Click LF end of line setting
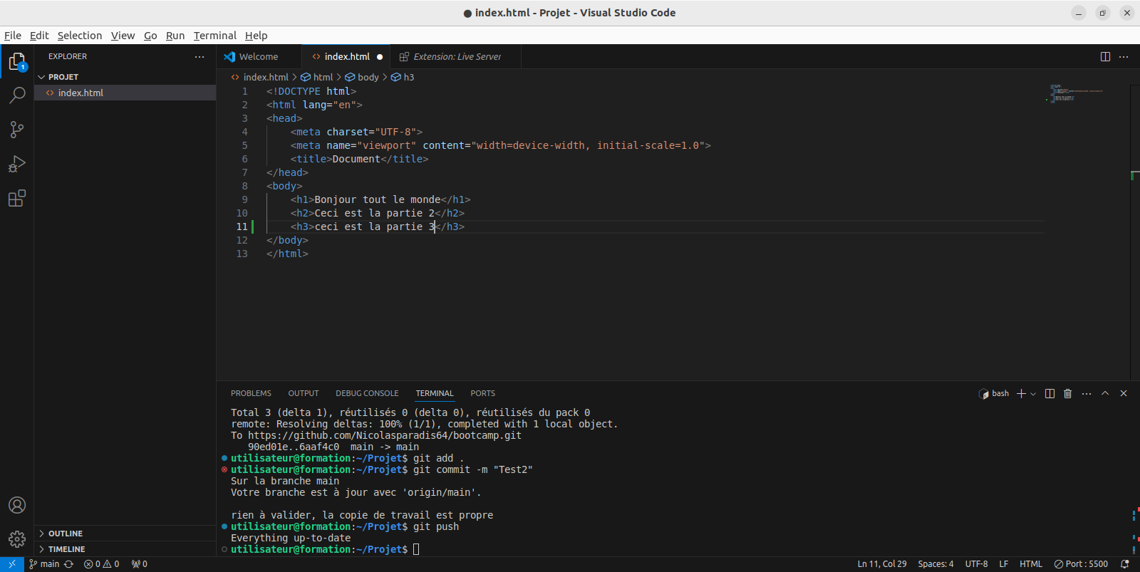This screenshot has height=572, width=1140. coord(1003,564)
